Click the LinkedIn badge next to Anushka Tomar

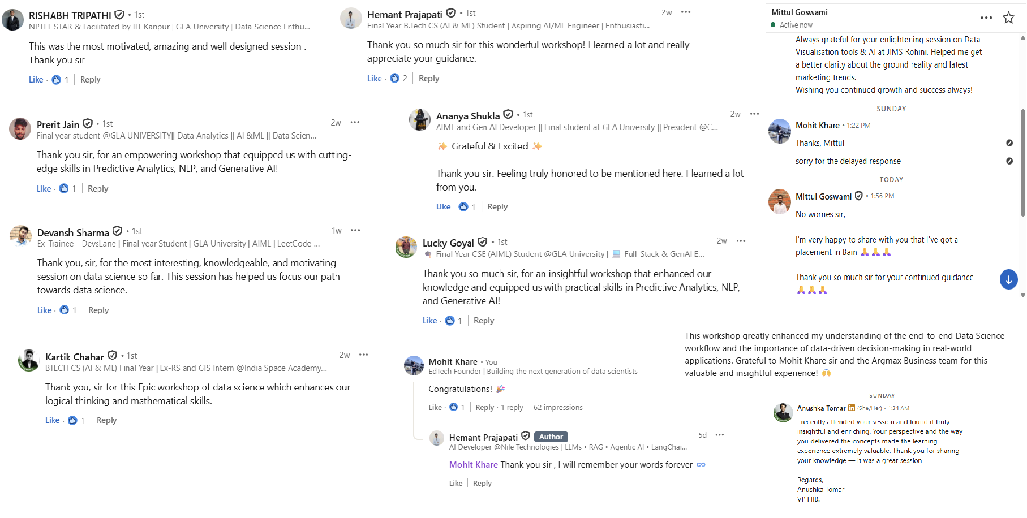[x=852, y=407]
